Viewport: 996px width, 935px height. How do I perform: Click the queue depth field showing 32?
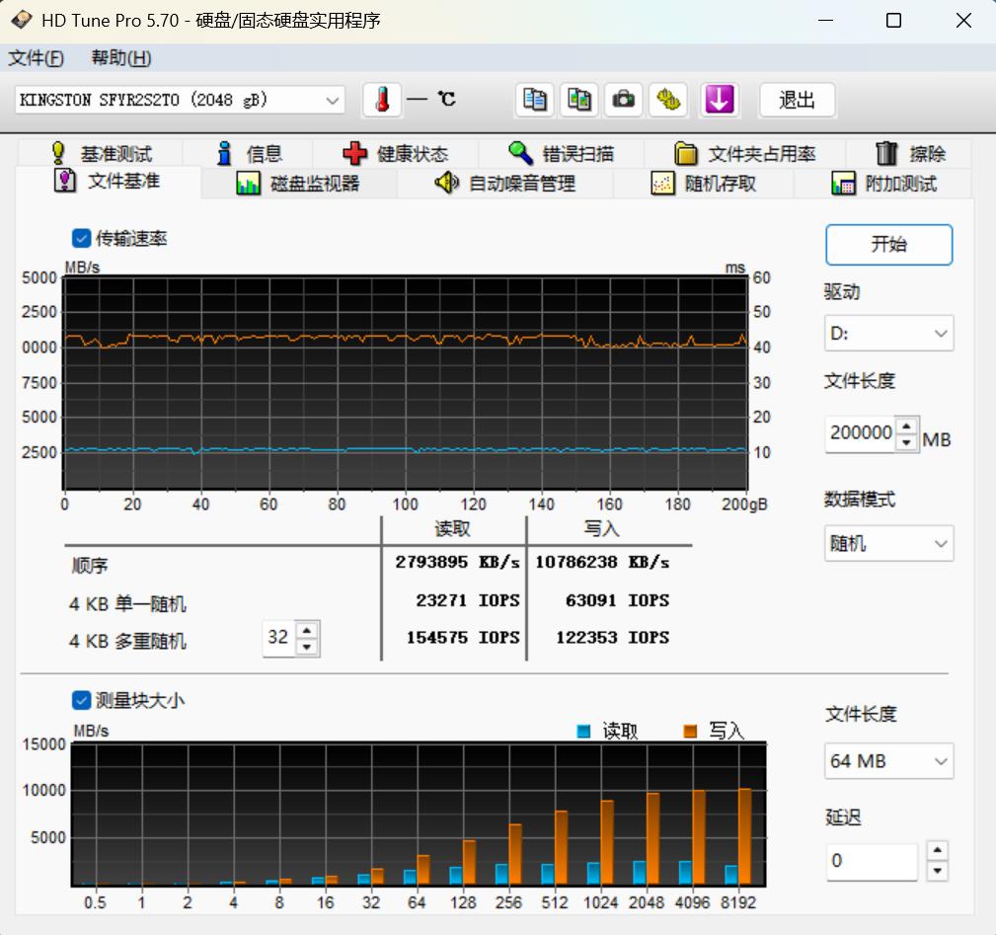(x=278, y=638)
